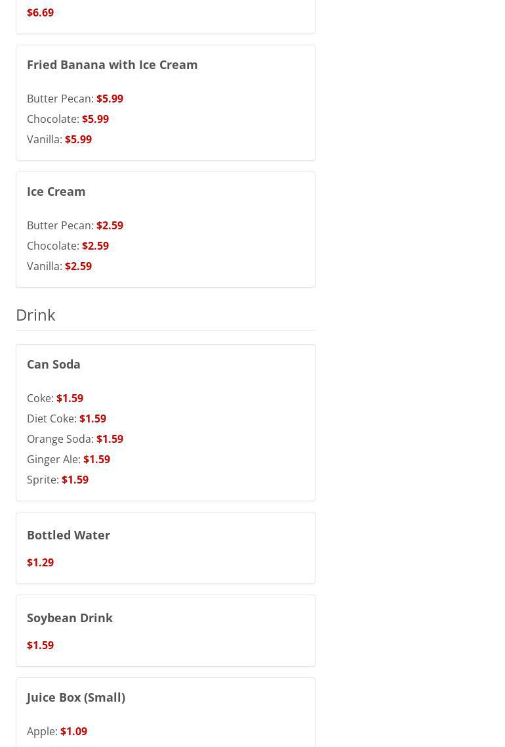Image resolution: width=505 pixels, height=747 pixels.
Task: Open the Soybean Drink item
Action: pyautogui.click(x=70, y=618)
